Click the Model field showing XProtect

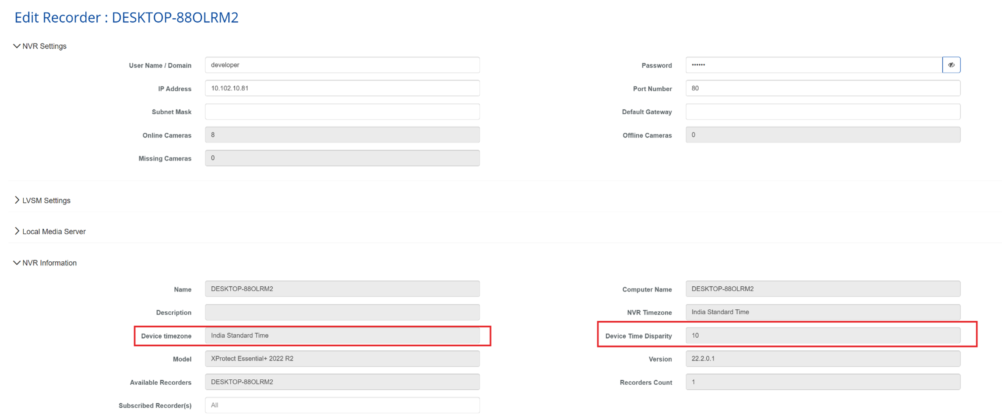tap(342, 359)
